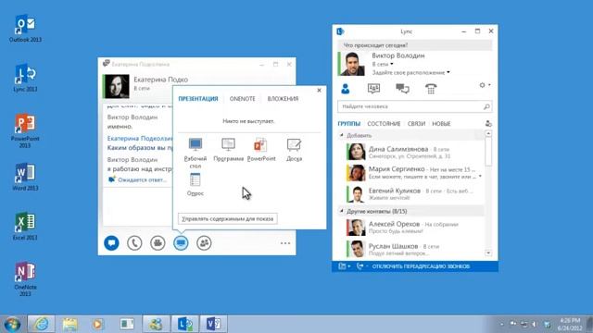
Task: Click the add contact icon in Lync
Action: coord(488,123)
